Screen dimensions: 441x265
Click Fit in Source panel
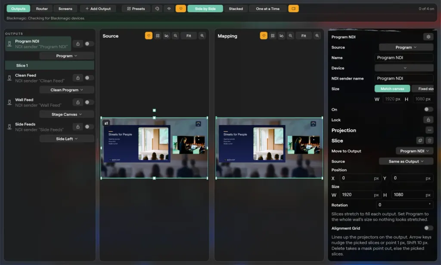coord(189,36)
